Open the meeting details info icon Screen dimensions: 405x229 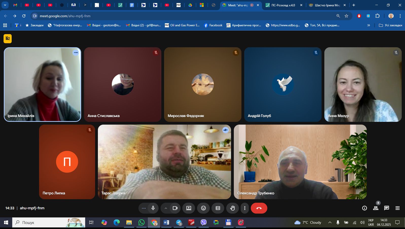click(364, 208)
